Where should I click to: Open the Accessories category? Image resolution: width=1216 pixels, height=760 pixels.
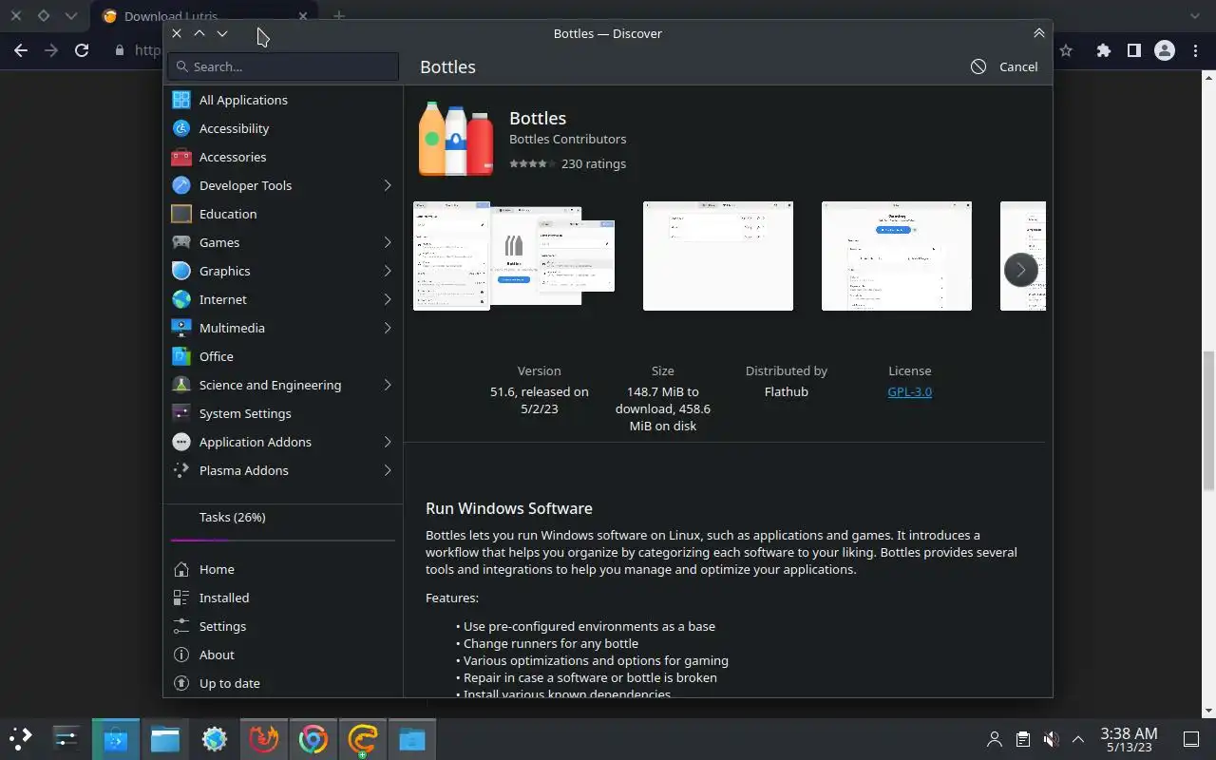(x=283, y=157)
